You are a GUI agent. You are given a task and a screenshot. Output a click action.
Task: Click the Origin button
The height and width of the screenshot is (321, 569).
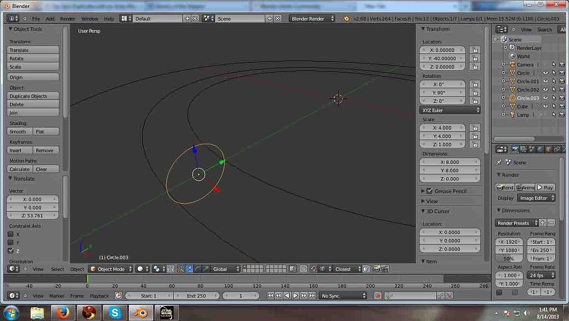pos(33,77)
